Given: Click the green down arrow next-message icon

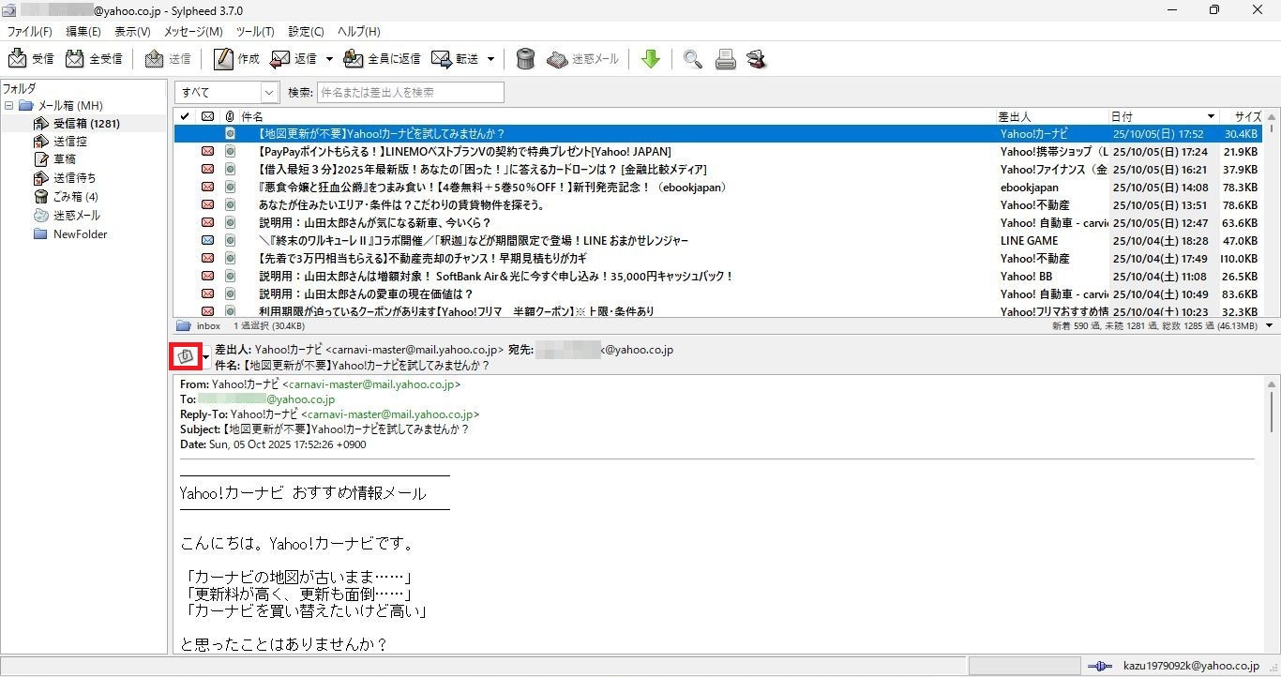Looking at the screenshot, I should (x=650, y=59).
